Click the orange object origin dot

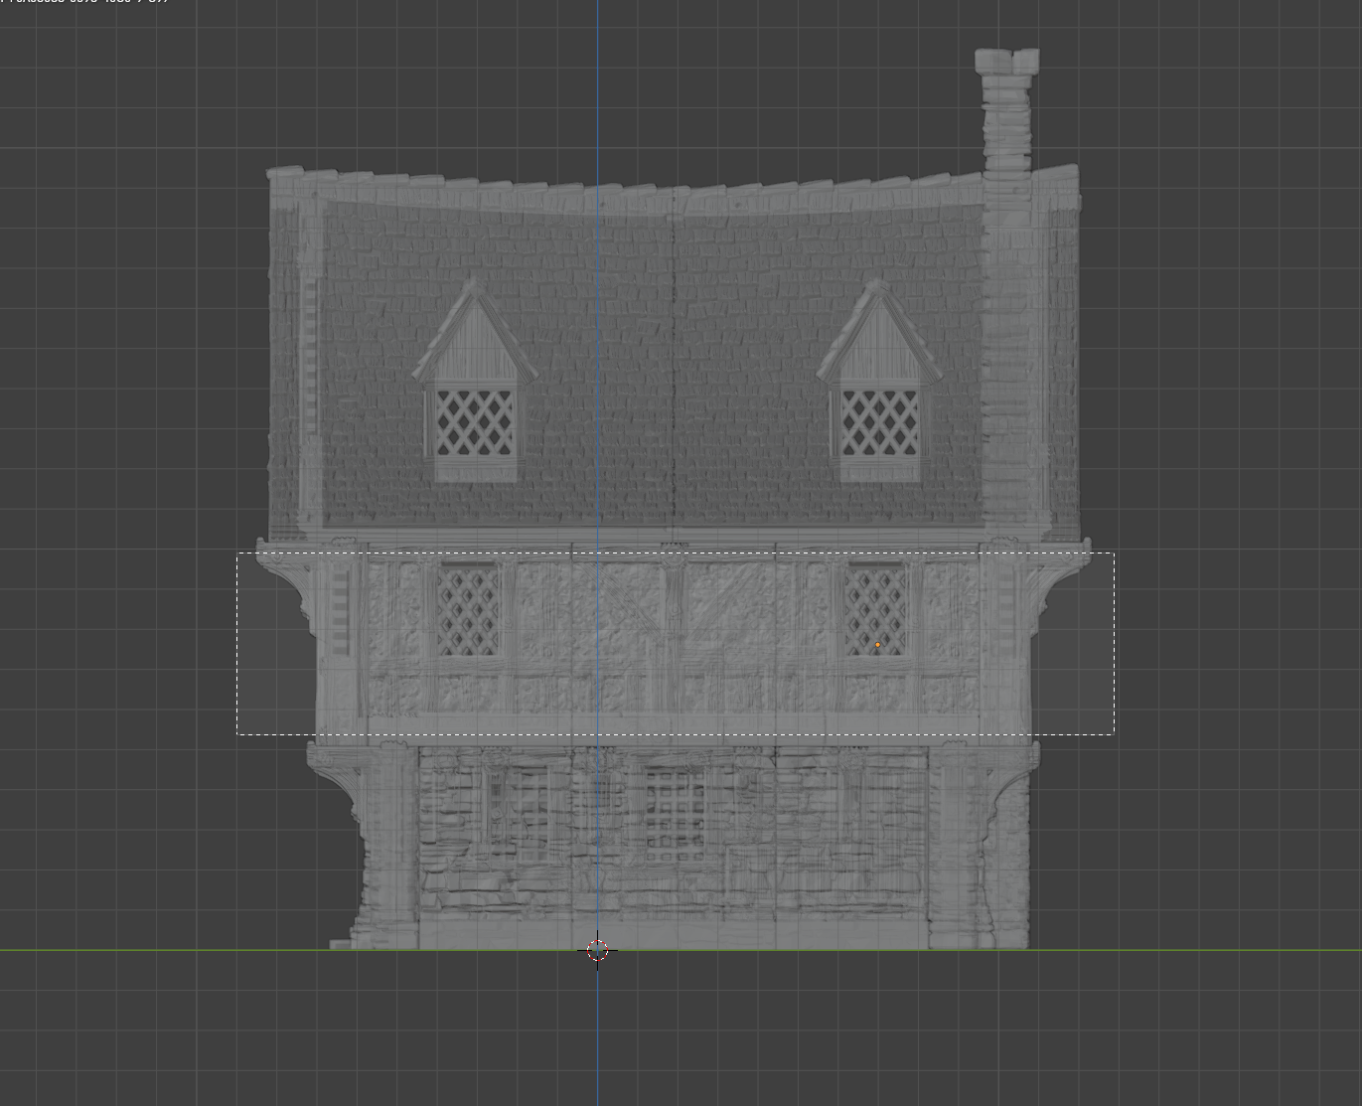click(x=877, y=645)
